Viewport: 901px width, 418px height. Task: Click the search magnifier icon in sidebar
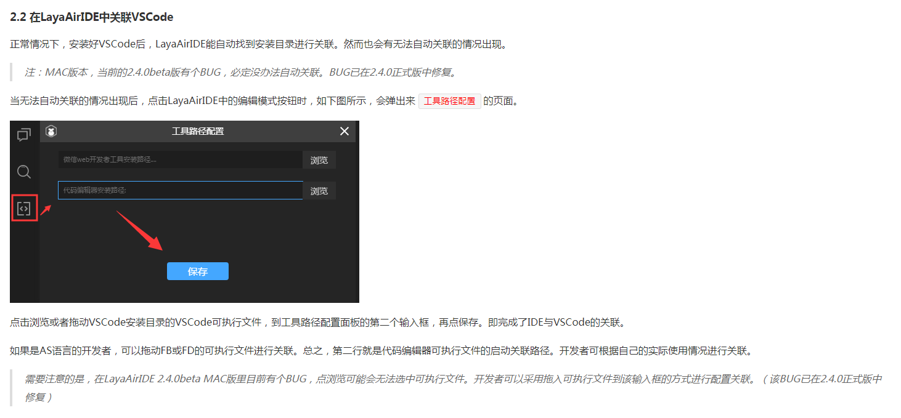click(x=24, y=172)
